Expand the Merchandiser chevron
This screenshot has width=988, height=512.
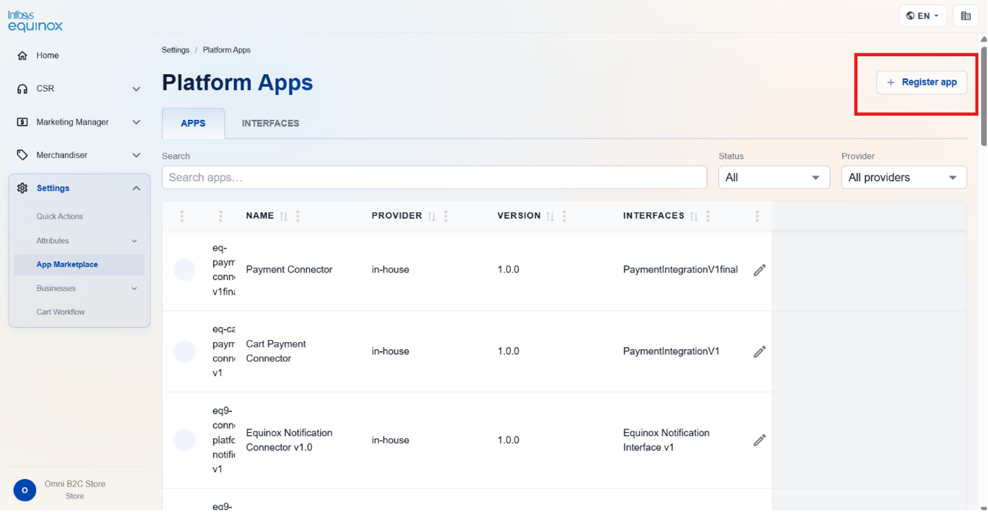coord(136,155)
